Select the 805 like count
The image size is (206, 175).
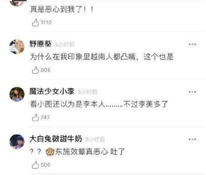click(45, 70)
